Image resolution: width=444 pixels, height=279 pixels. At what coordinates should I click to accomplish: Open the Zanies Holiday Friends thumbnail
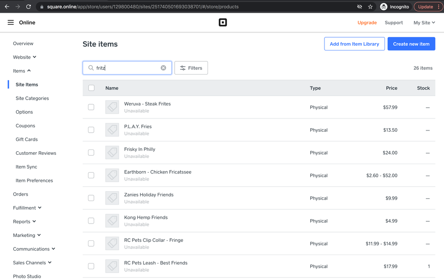point(112,198)
